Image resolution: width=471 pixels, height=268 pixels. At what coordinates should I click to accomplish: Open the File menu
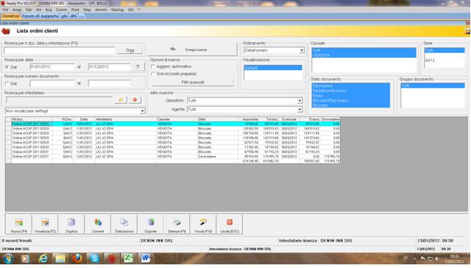coord(5,10)
